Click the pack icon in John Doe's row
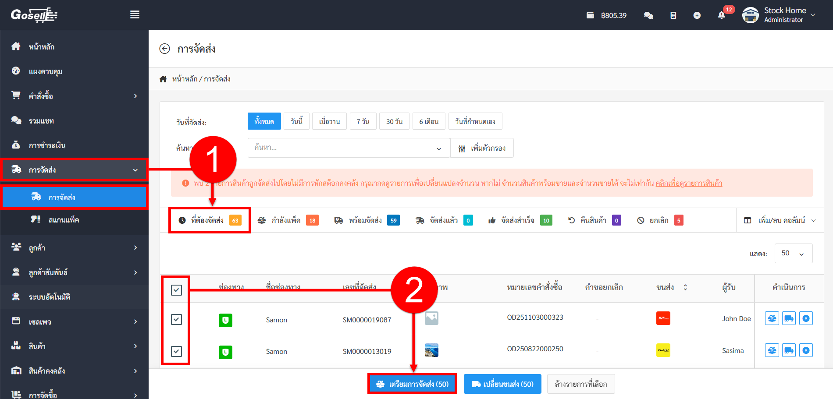 coord(772,318)
